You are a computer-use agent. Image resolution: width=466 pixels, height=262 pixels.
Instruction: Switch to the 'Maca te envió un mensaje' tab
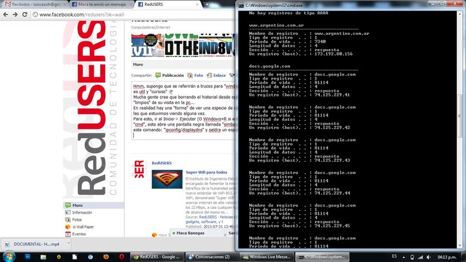(102, 5)
